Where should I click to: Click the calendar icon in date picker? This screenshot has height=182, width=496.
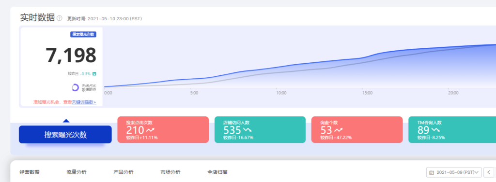tap(432, 172)
